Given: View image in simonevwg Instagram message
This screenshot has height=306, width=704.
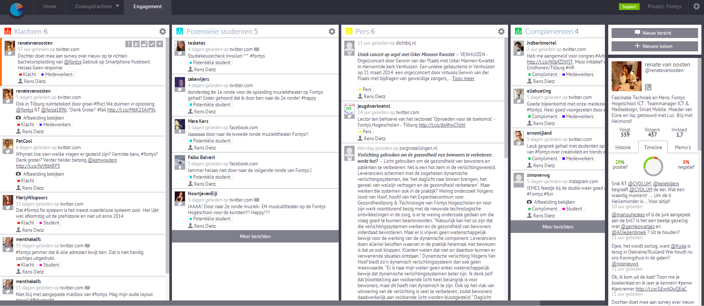Looking at the screenshot, I should (551, 202).
